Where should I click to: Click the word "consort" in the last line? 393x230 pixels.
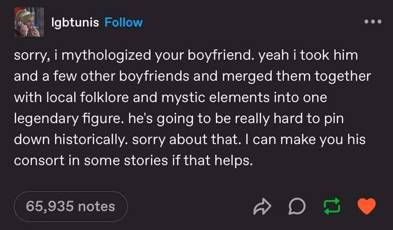(x=39, y=160)
